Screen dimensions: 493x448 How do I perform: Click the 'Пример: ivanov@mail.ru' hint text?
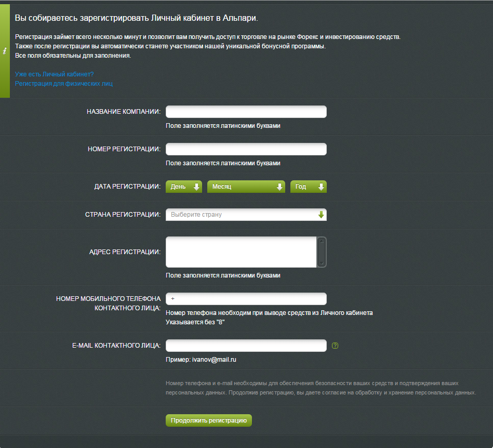pos(201,360)
